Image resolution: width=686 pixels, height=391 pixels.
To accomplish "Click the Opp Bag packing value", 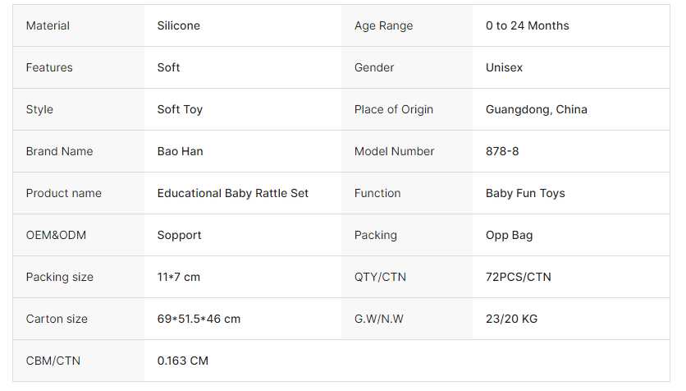I will 509,235.
